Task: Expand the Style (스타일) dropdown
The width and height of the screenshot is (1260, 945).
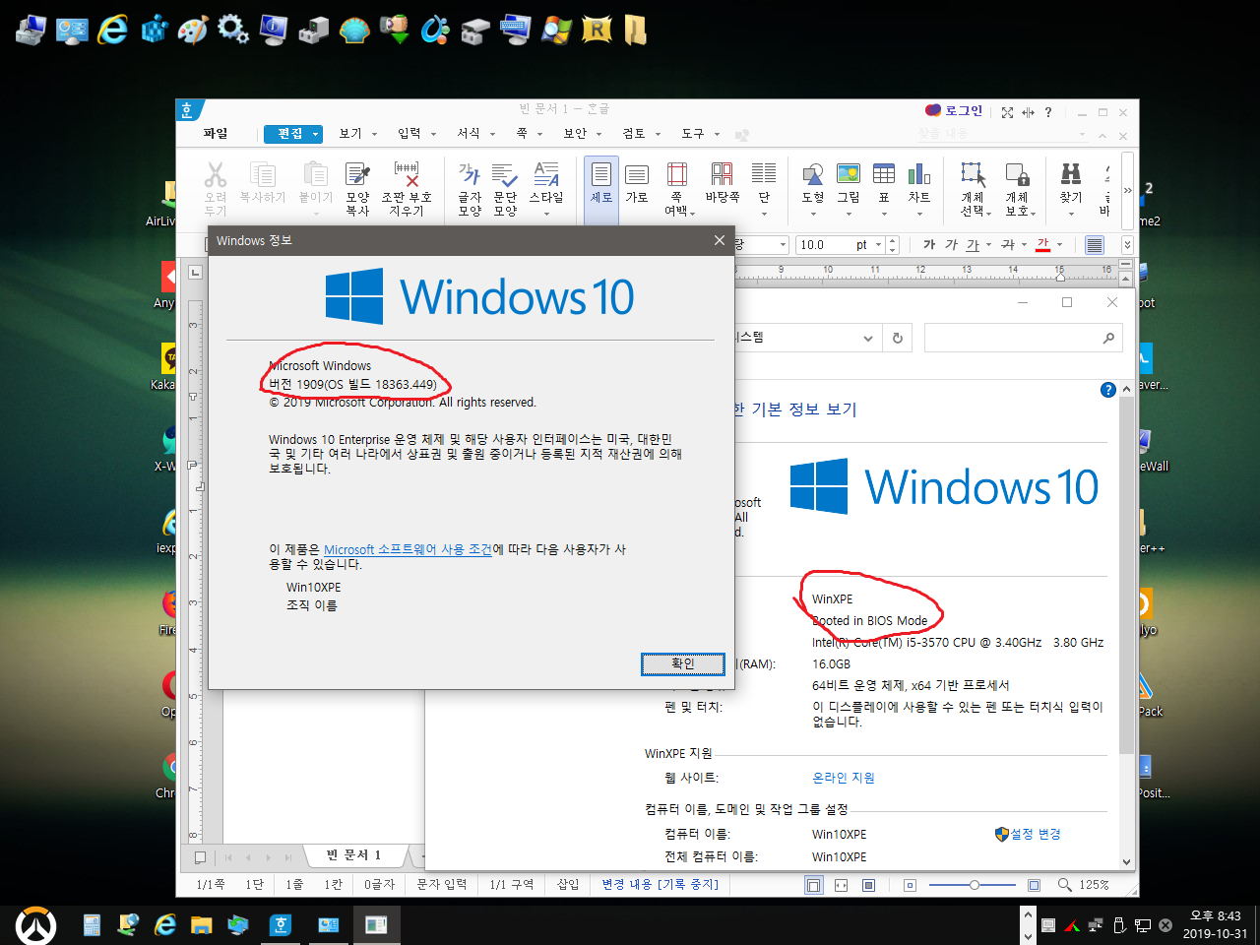Action: click(546, 214)
